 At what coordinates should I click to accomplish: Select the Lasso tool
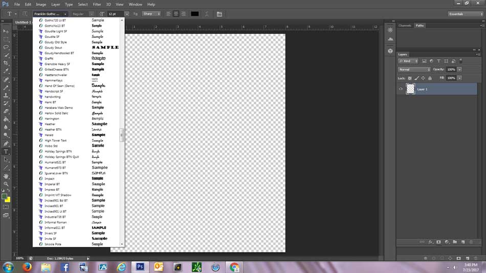coord(6,47)
